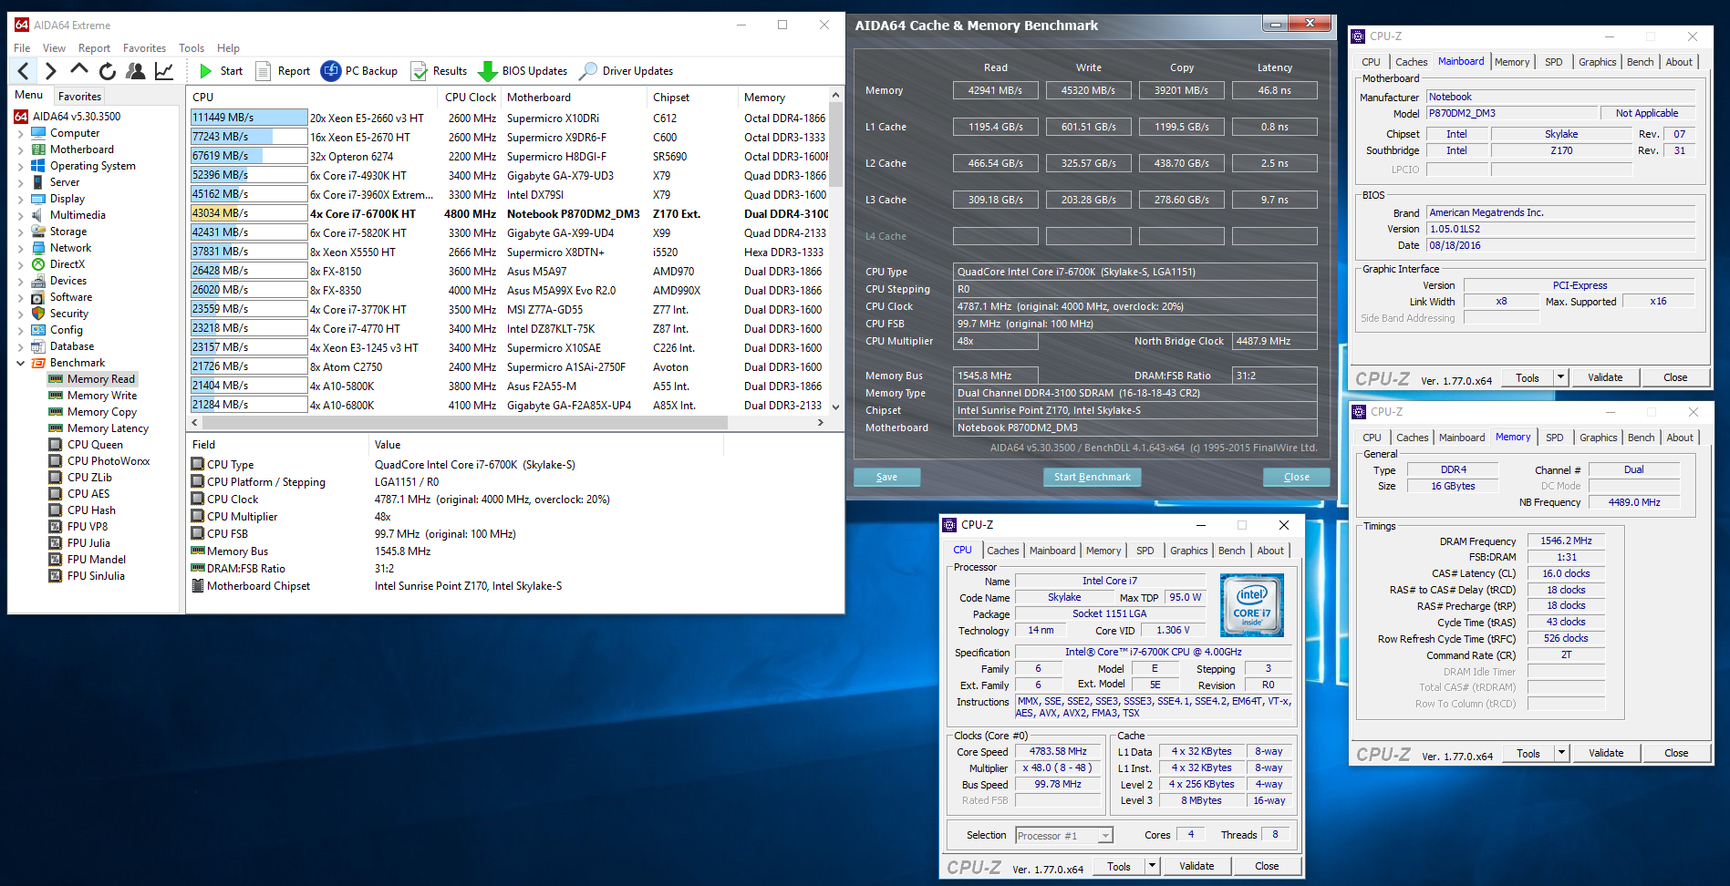Screen dimensions: 1730x886
Task: Click Tools button in CPU-Z Memory window
Action: pos(1528,753)
